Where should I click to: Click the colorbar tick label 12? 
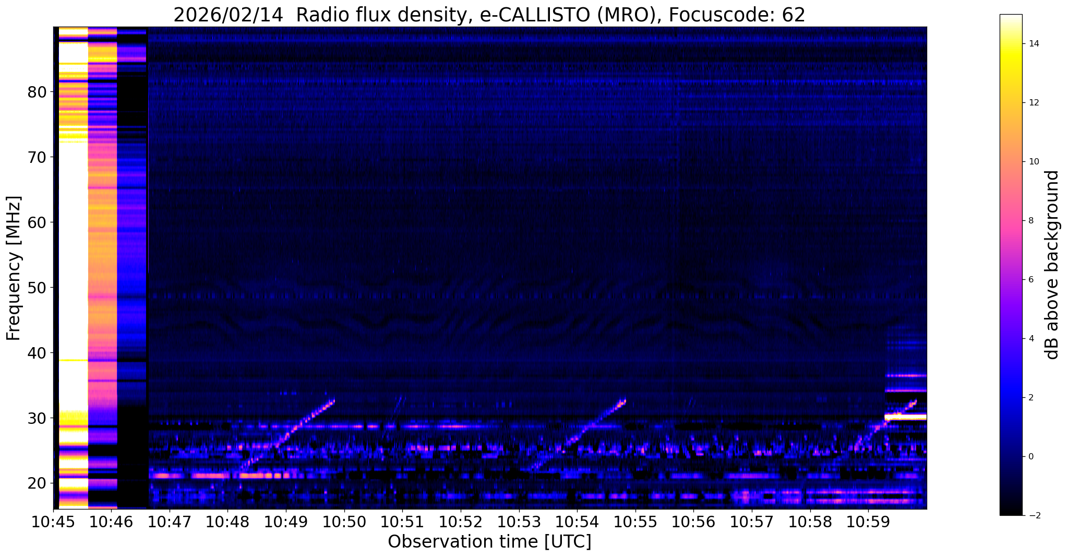(x=1033, y=103)
